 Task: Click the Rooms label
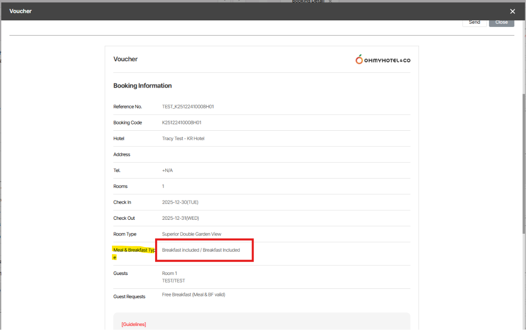click(120, 186)
